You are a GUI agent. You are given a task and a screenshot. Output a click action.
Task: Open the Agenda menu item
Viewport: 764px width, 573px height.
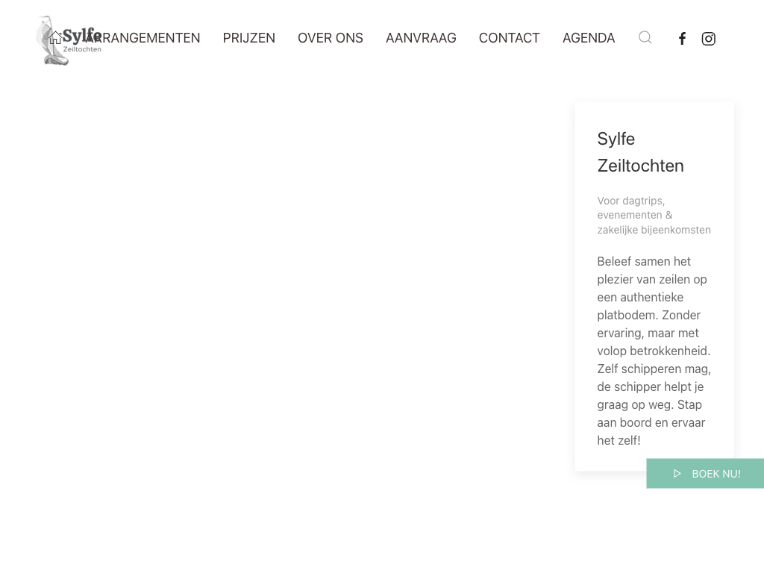click(x=588, y=38)
